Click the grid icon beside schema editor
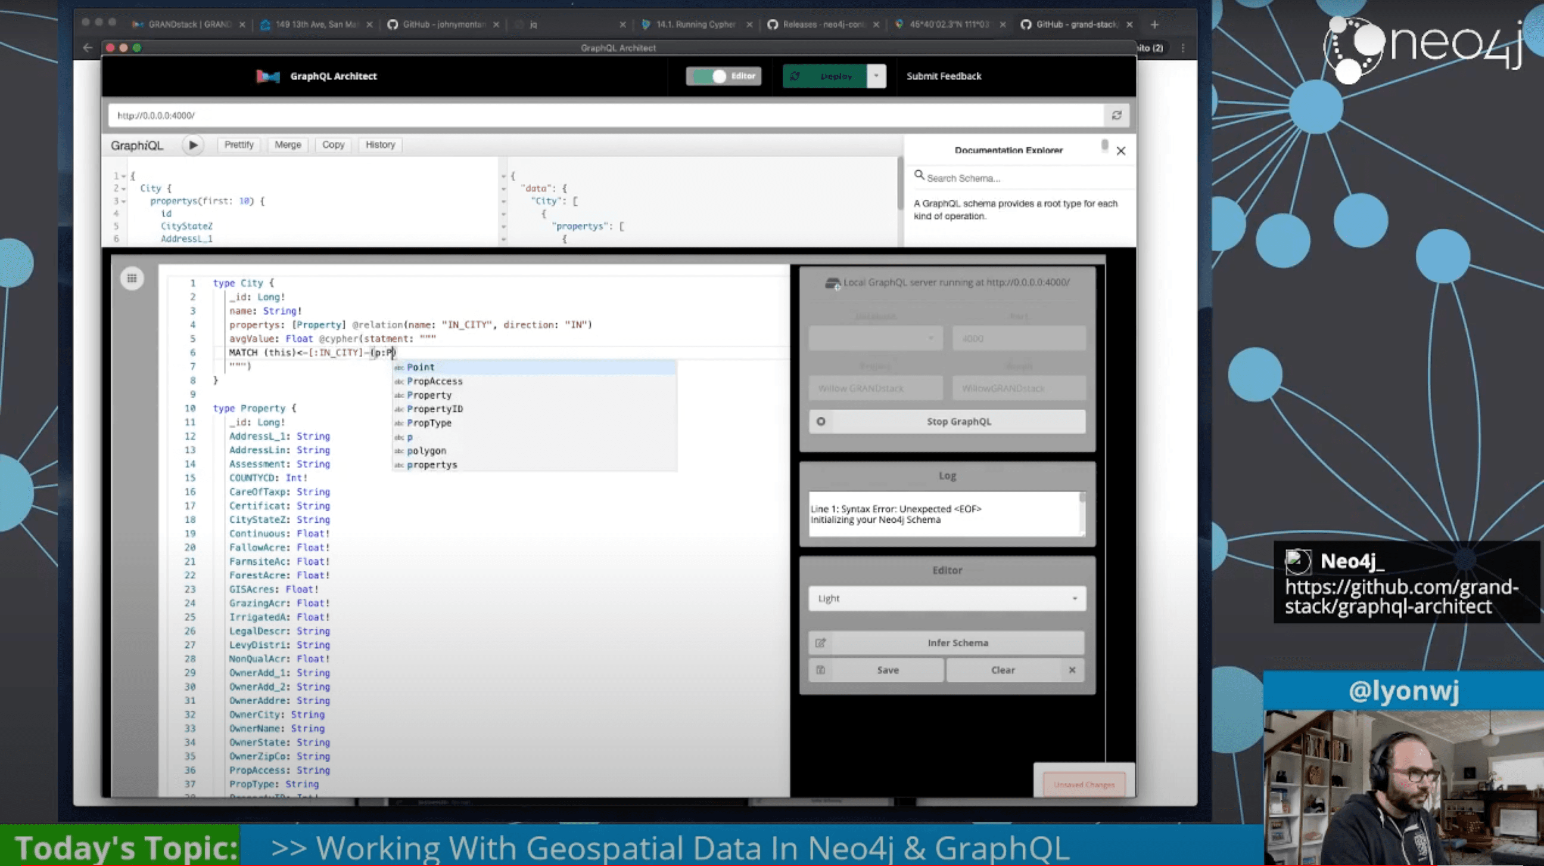The width and height of the screenshot is (1544, 866). click(x=132, y=278)
